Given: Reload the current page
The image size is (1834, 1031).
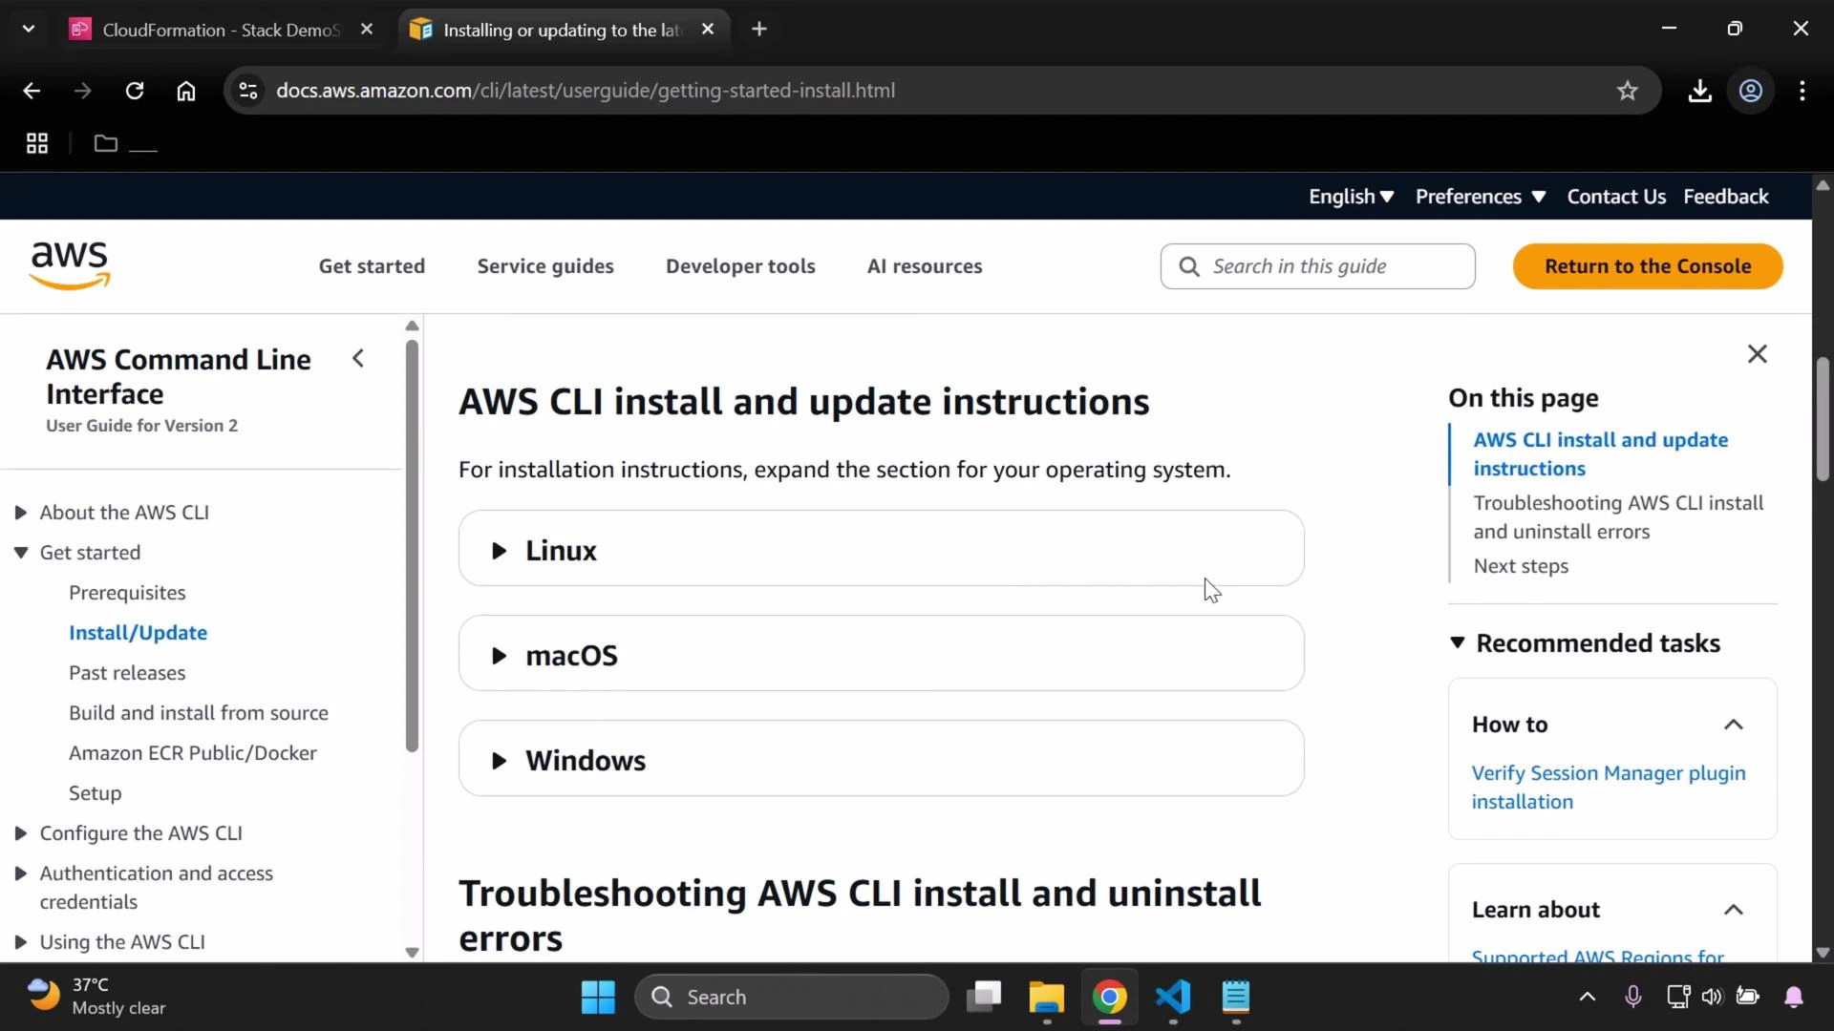Looking at the screenshot, I should [x=135, y=90].
